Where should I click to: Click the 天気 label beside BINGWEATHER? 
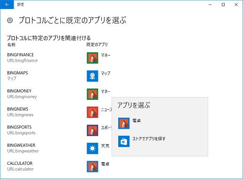(x=105, y=146)
